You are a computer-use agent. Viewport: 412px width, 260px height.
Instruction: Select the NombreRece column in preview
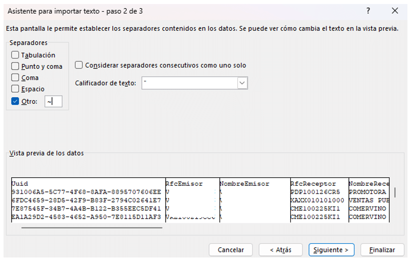[368, 184]
